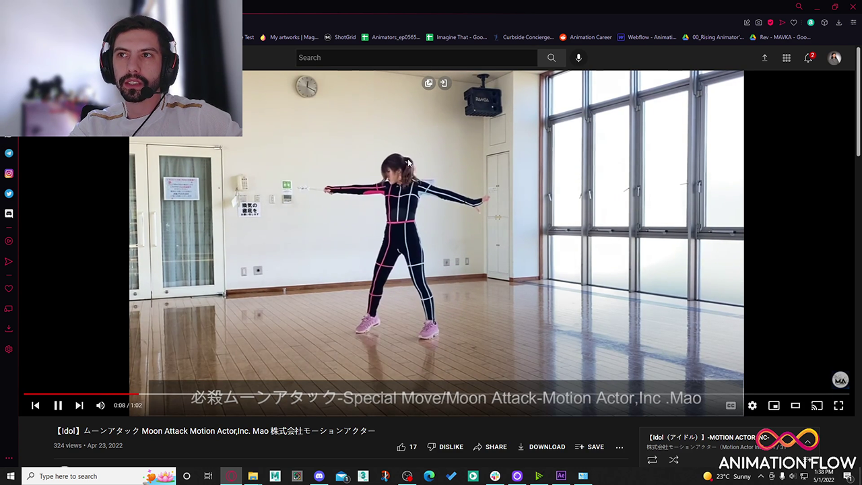The image size is (862, 485).
Task: Pause the playing video
Action: point(58,406)
